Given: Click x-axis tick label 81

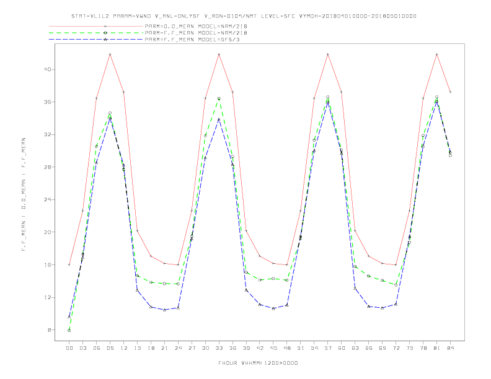Looking at the screenshot, I should coord(437,348).
